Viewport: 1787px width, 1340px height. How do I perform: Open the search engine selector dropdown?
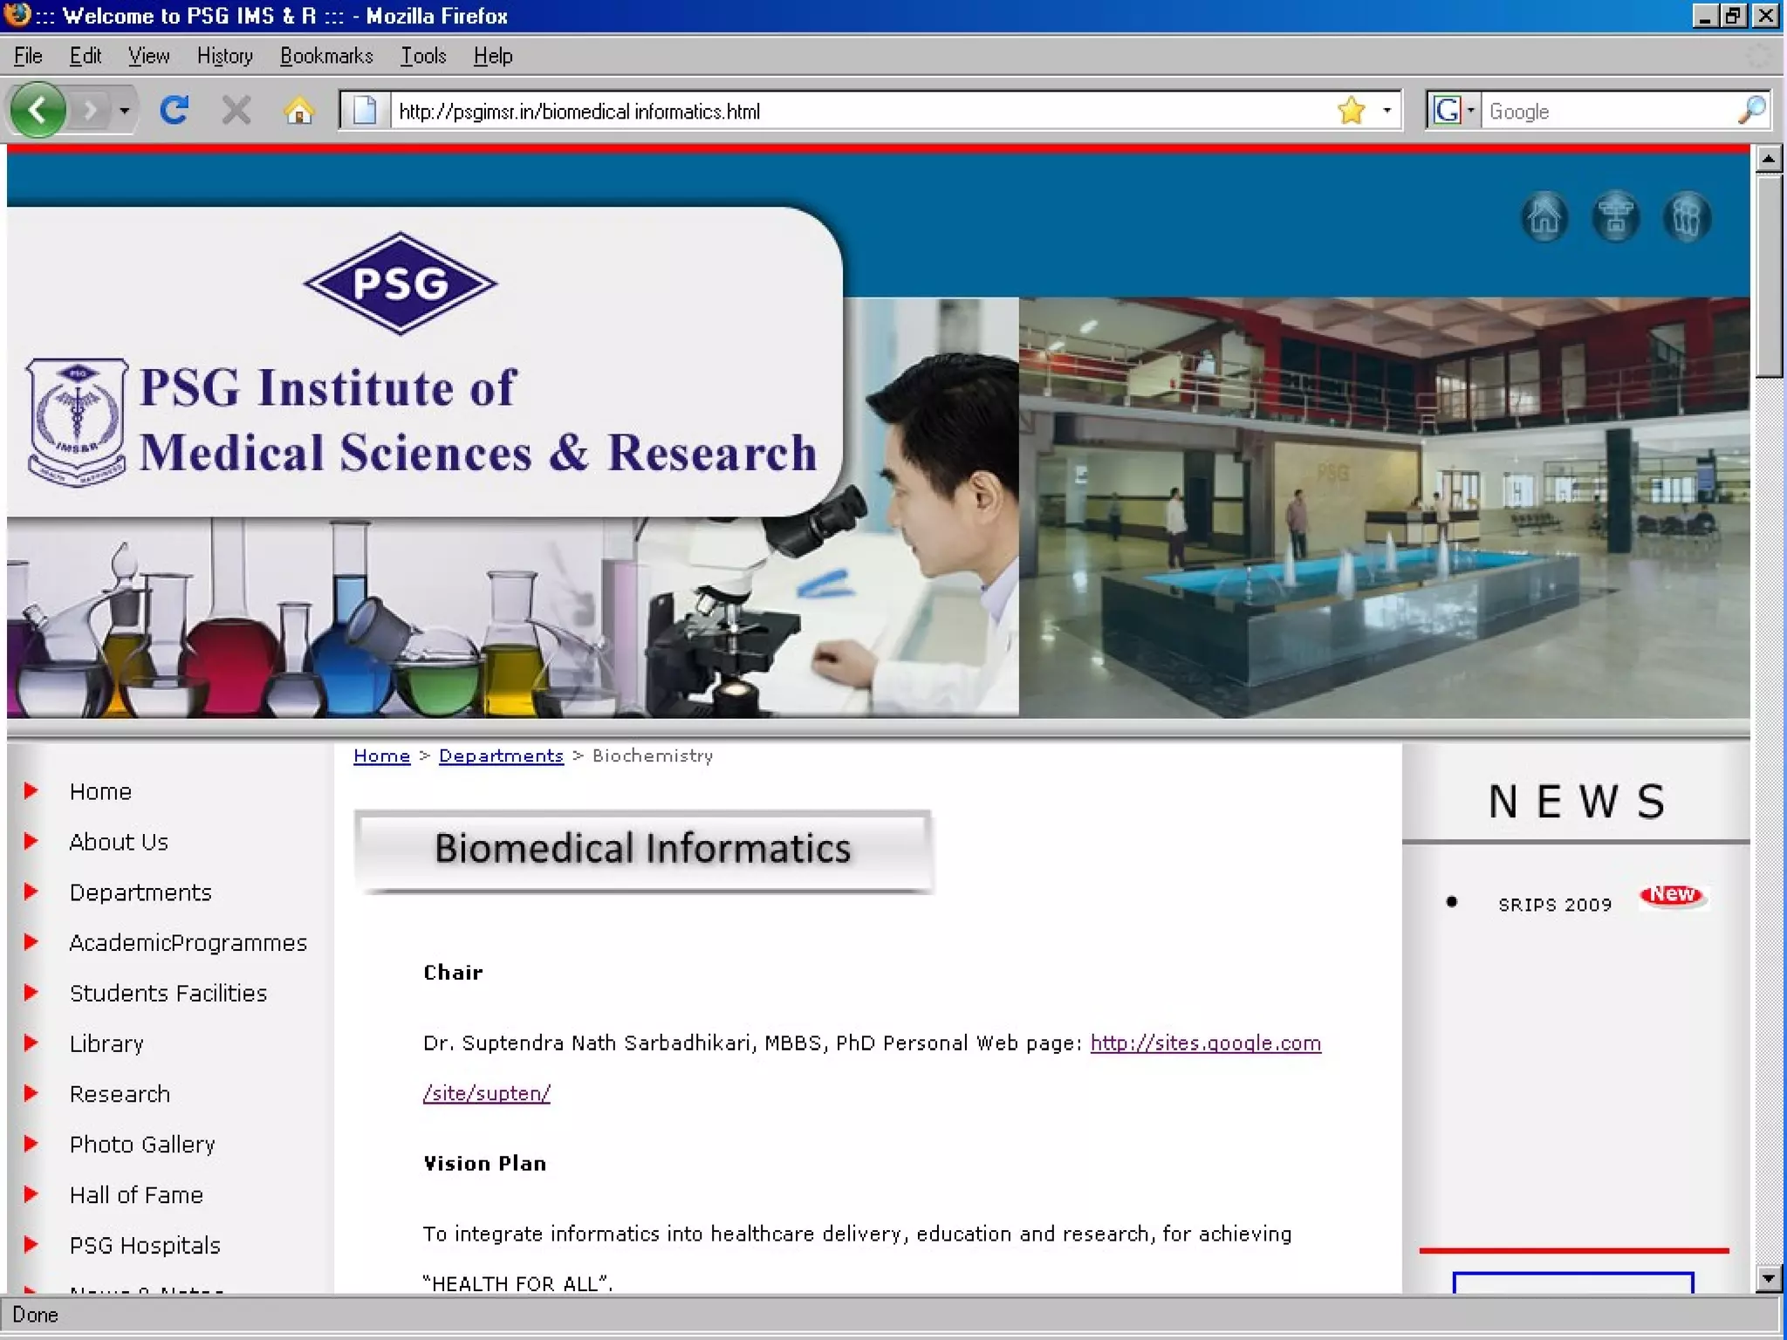tap(1470, 111)
